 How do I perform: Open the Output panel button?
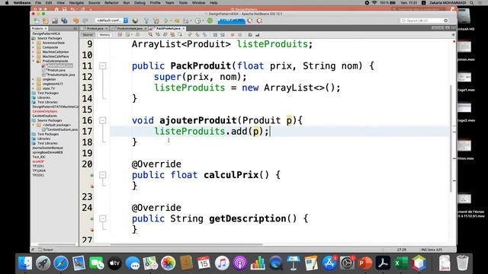[x=46, y=250]
